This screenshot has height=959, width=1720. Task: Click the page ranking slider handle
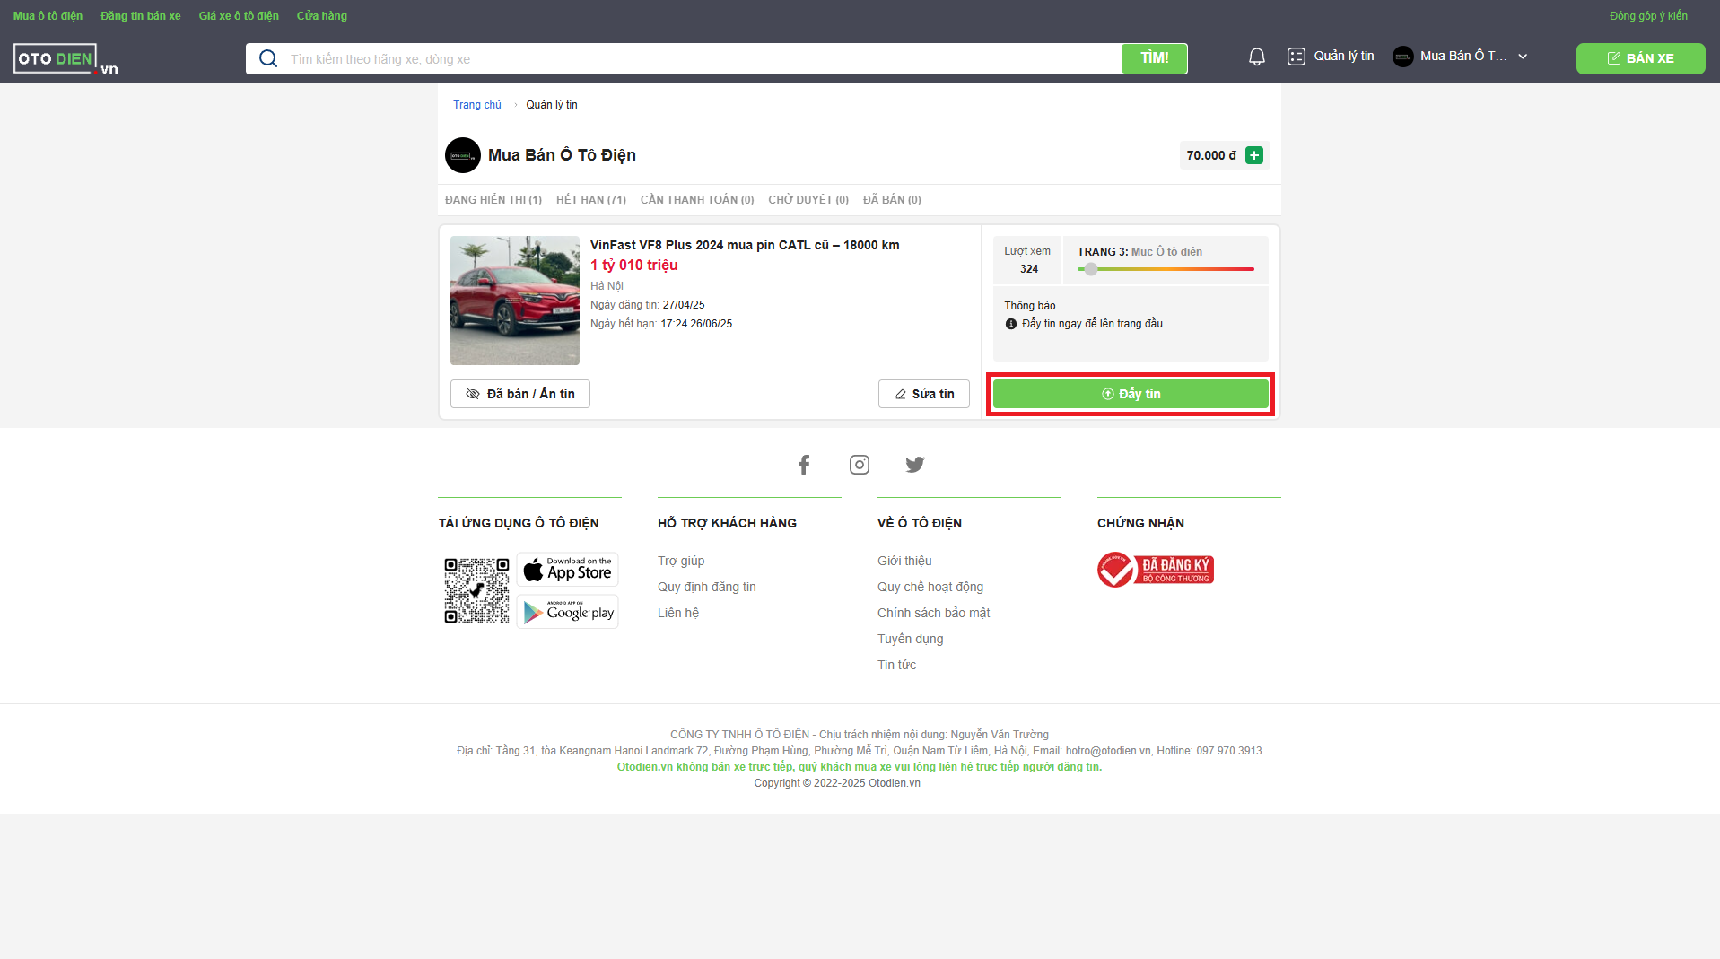point(1090,269)
